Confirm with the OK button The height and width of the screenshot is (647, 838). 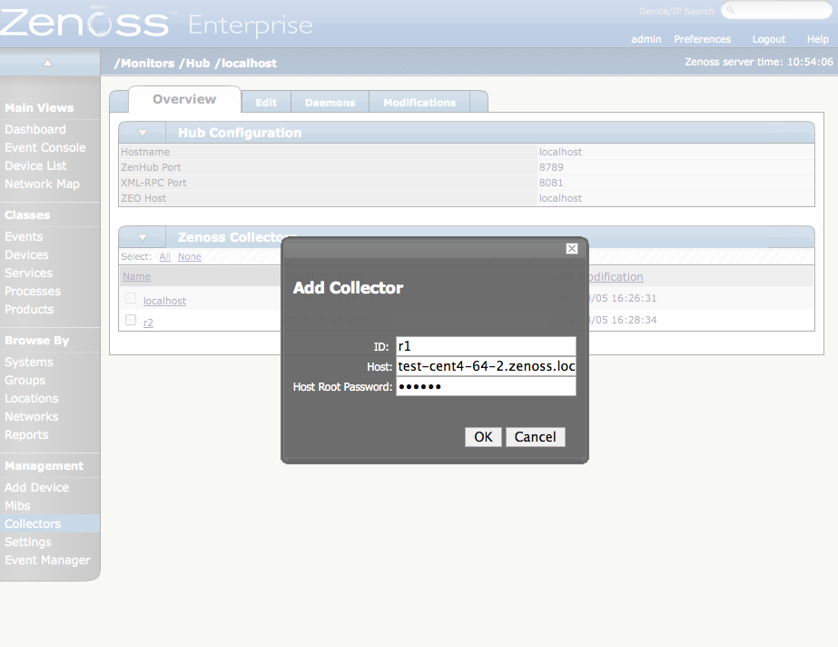click(x=483, y=437)
